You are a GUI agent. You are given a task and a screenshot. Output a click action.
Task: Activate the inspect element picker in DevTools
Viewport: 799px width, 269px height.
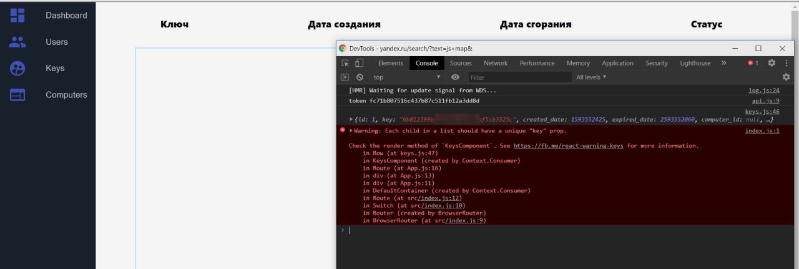345,63
